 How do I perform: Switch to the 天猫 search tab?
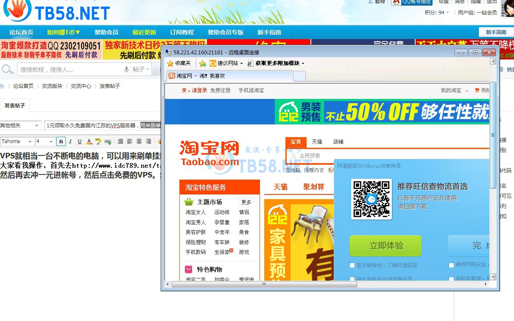coord(317,142)
